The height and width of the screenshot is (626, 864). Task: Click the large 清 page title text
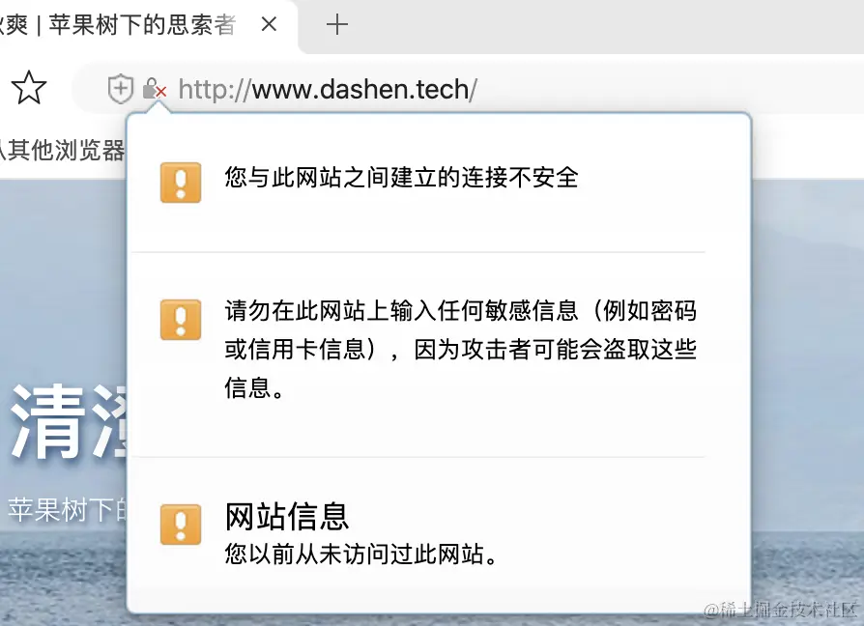[x=48, y=423]
